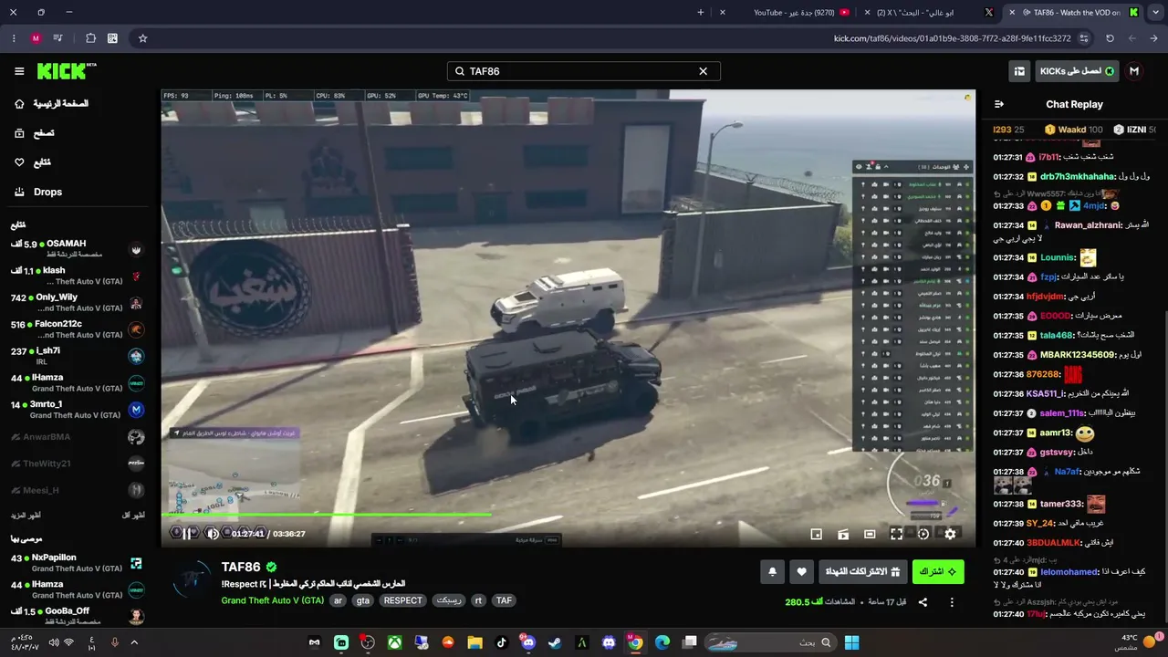Reload the current page
1168x657 pixels.
[1110, 38]
